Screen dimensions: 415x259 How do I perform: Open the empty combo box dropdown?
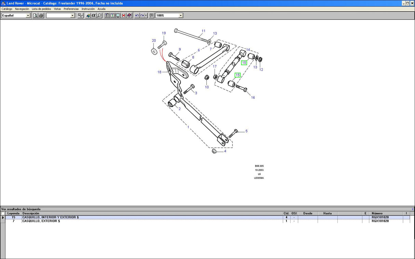point(72,15)
